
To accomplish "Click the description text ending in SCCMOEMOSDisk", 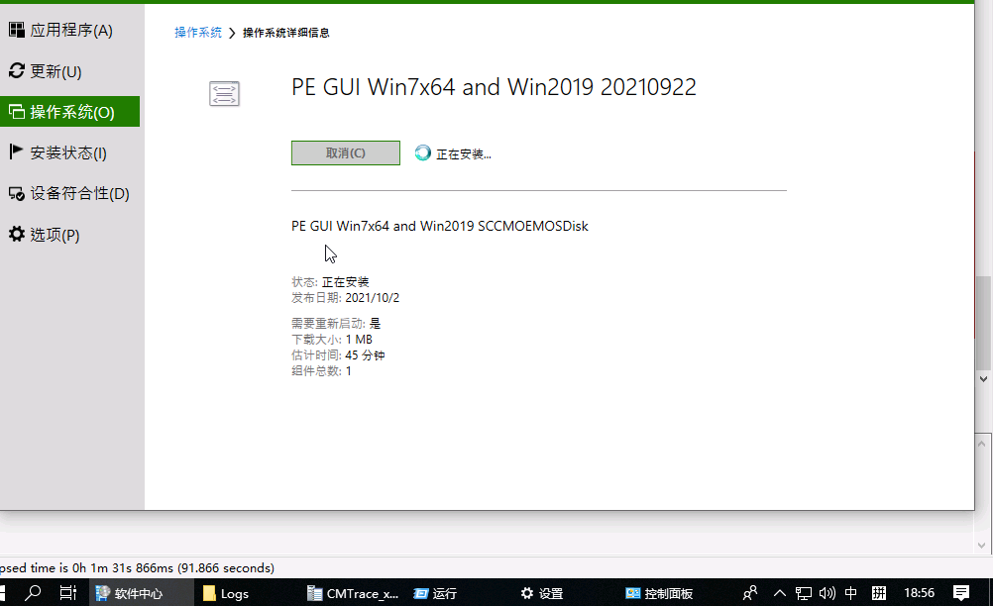I will (x=439, y=226).
